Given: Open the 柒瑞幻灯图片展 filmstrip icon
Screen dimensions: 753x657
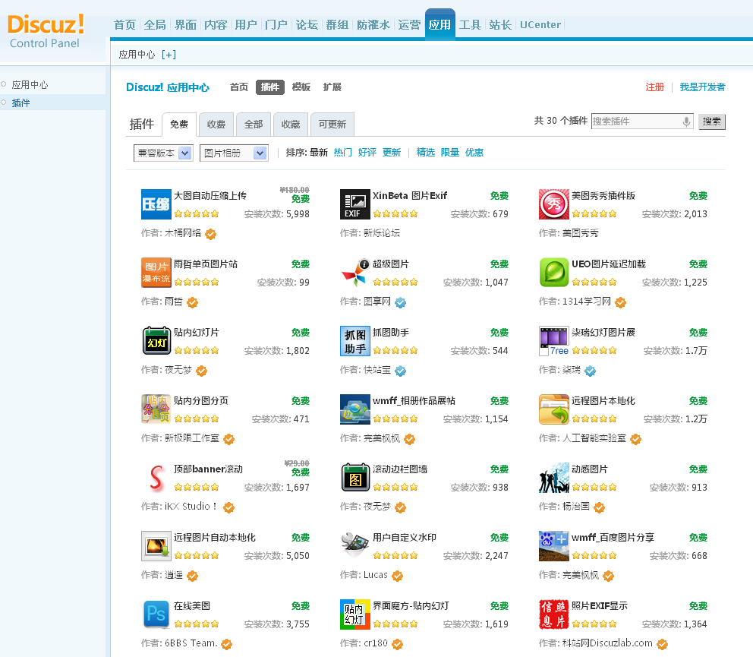Looking at the screenshot, I should (x=553, y=341).
